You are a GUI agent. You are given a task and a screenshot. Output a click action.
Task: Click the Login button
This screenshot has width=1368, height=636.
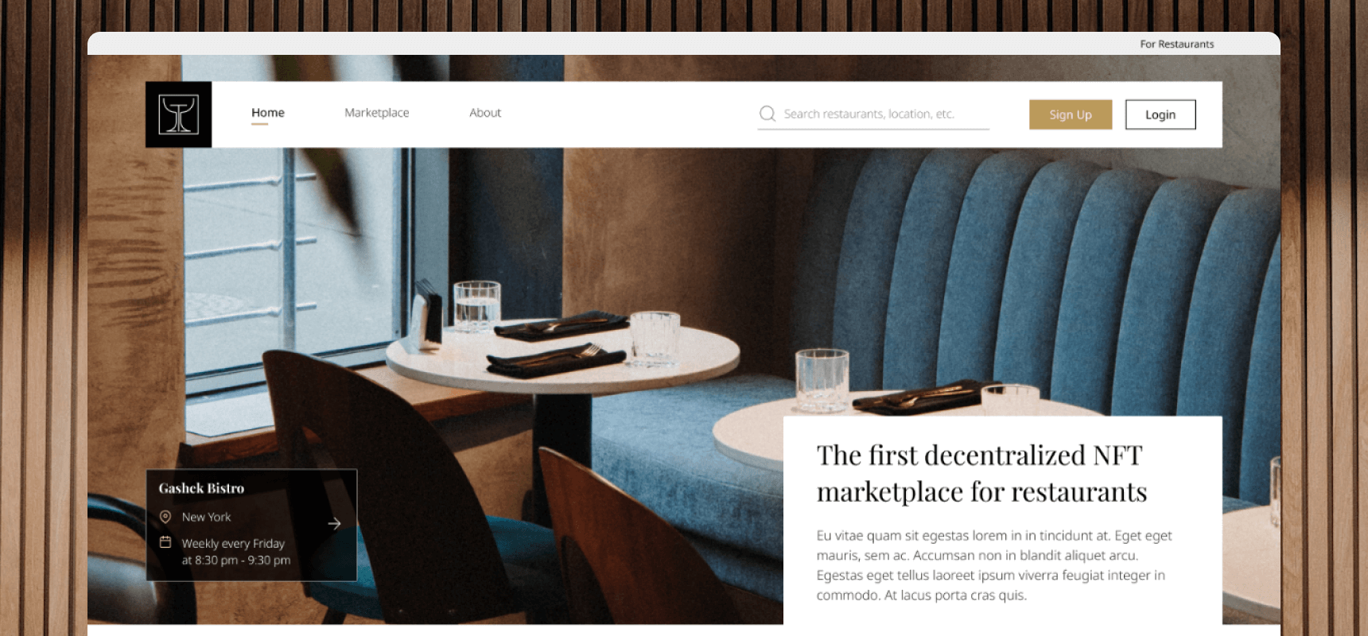click(x=1160, y=114)
